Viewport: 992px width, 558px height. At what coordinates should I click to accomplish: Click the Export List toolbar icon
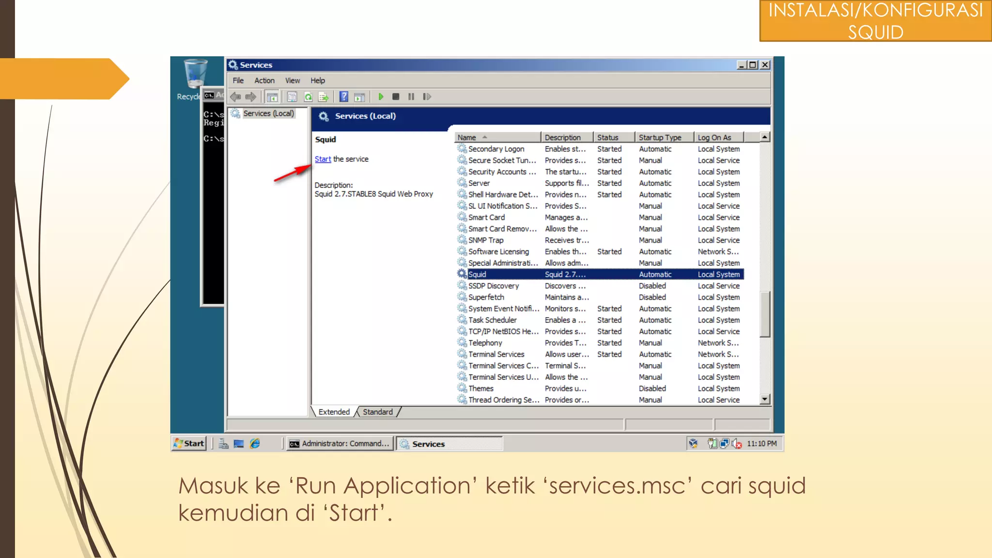coord(324,97)
